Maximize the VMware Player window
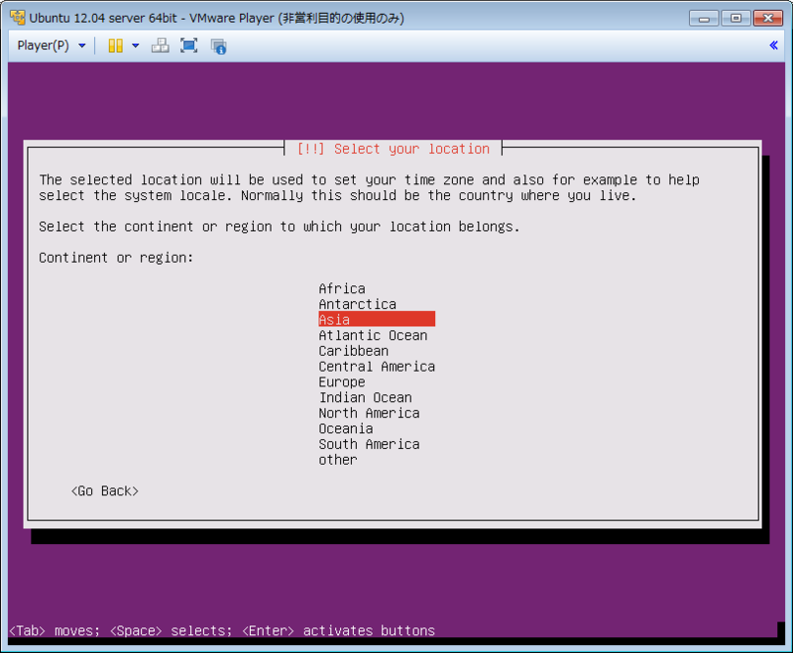The image size is (793, 653). click(736, 18)
